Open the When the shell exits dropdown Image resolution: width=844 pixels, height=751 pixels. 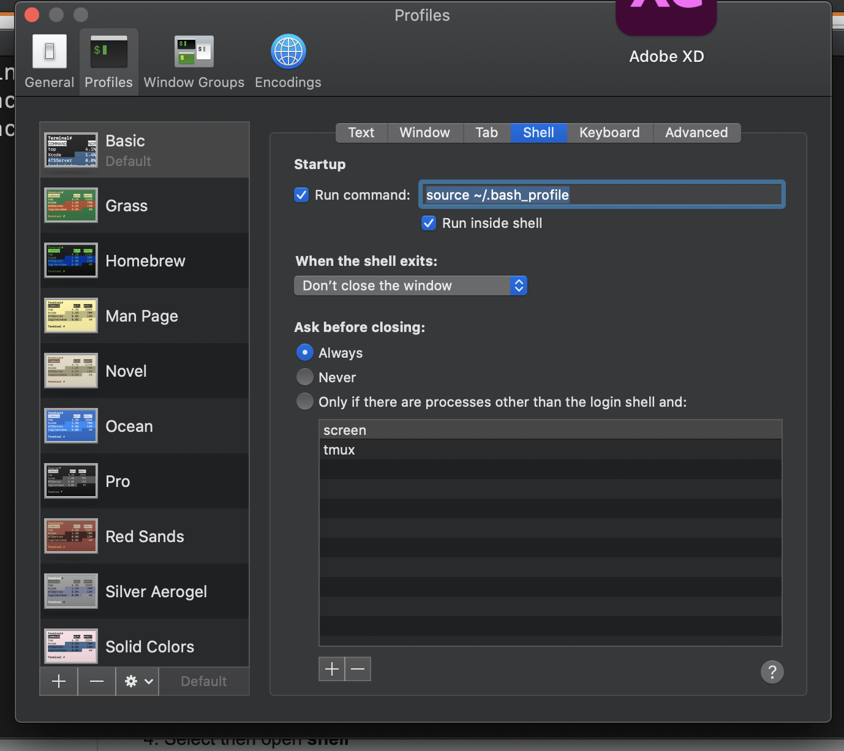pos(410,285)
